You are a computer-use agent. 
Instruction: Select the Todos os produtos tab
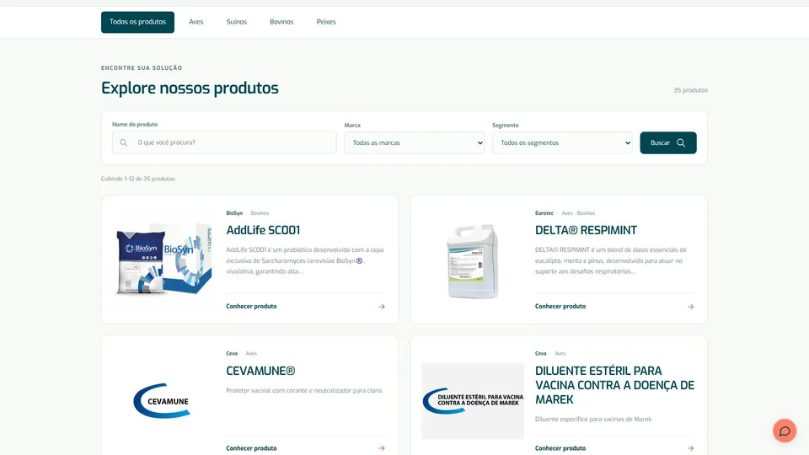tap(137, 22)
